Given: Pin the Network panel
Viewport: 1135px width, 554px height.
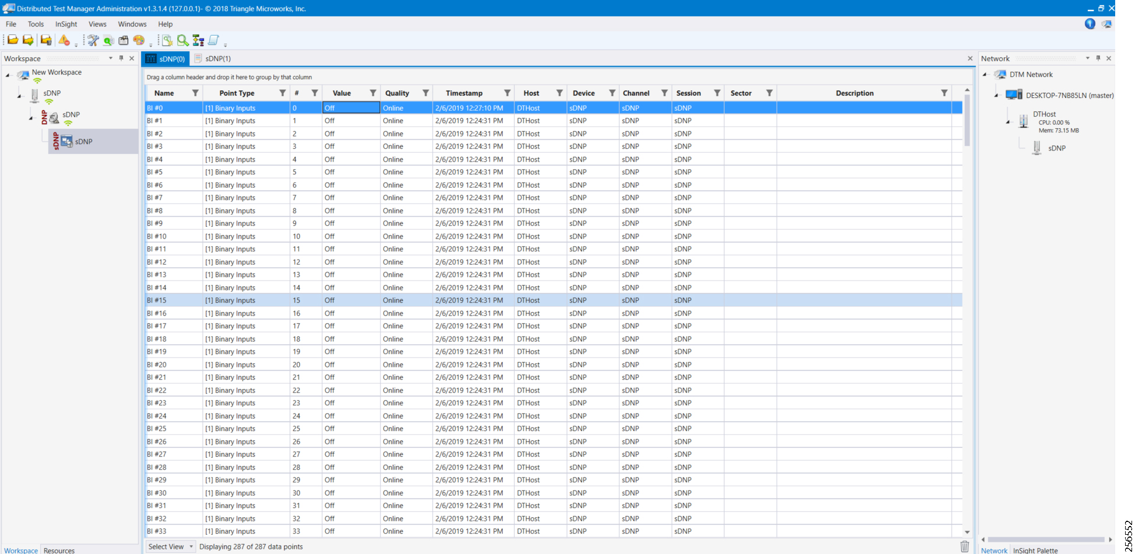Looking at the screenshot, I should pos(1098,58).
